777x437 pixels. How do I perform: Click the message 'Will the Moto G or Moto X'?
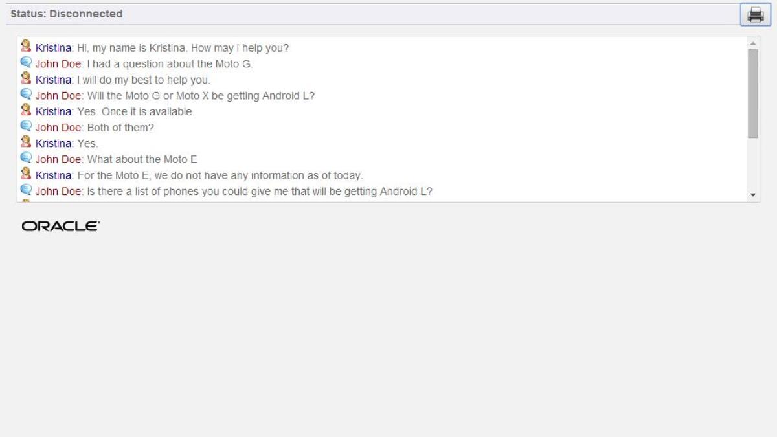click(201, 96)
